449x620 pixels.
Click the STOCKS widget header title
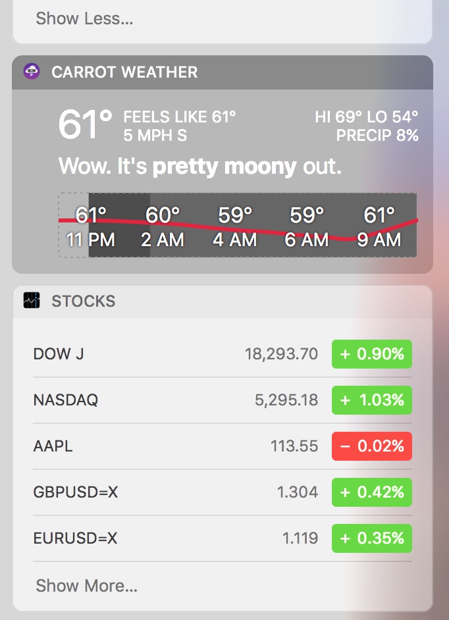(84, 301)
